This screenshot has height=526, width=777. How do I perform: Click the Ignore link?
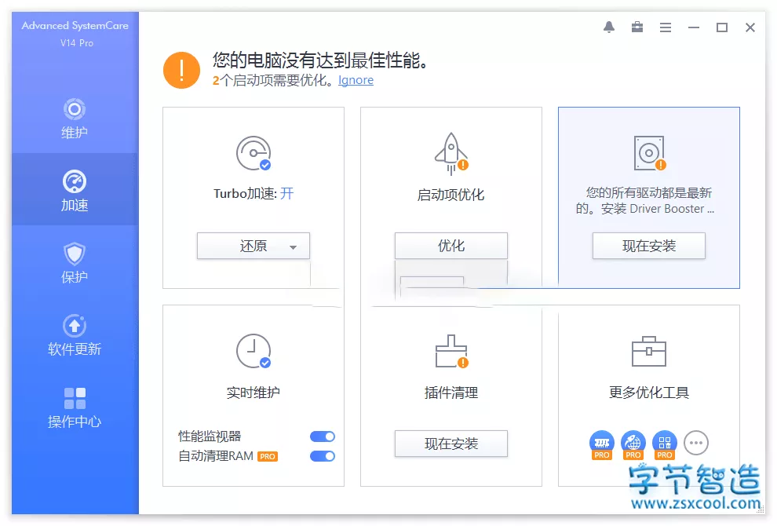pyautogui.click(x=356, y=80)
